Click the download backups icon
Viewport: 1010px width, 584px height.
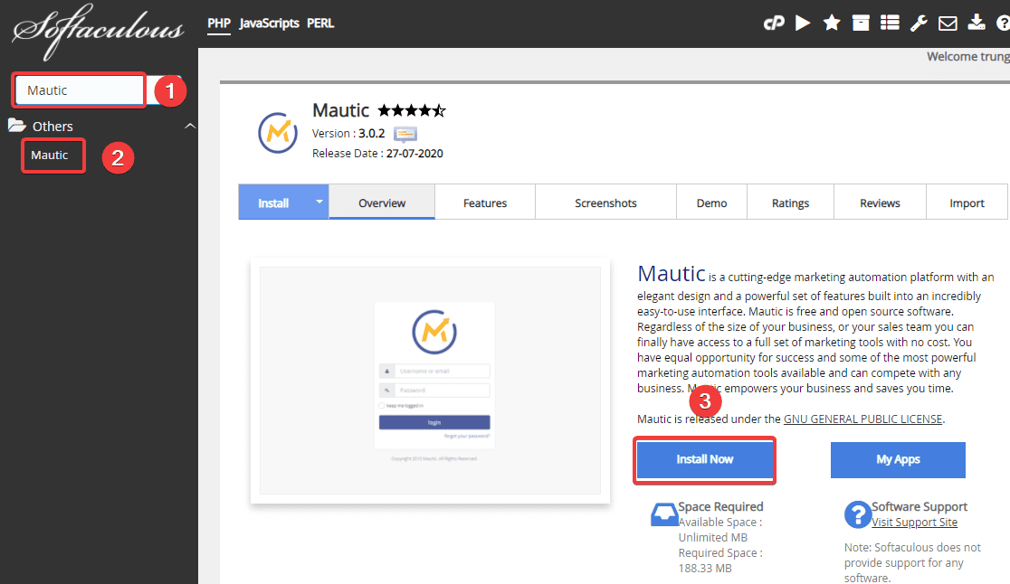tap(977, 24)
